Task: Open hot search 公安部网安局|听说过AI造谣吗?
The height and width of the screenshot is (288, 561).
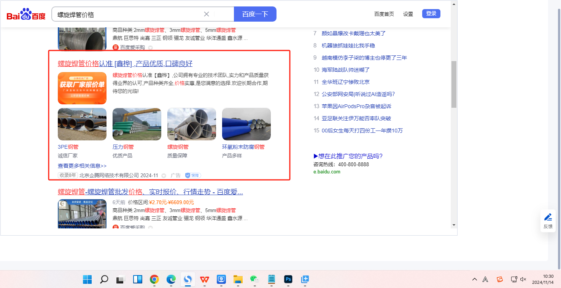Action: point(358,94)
